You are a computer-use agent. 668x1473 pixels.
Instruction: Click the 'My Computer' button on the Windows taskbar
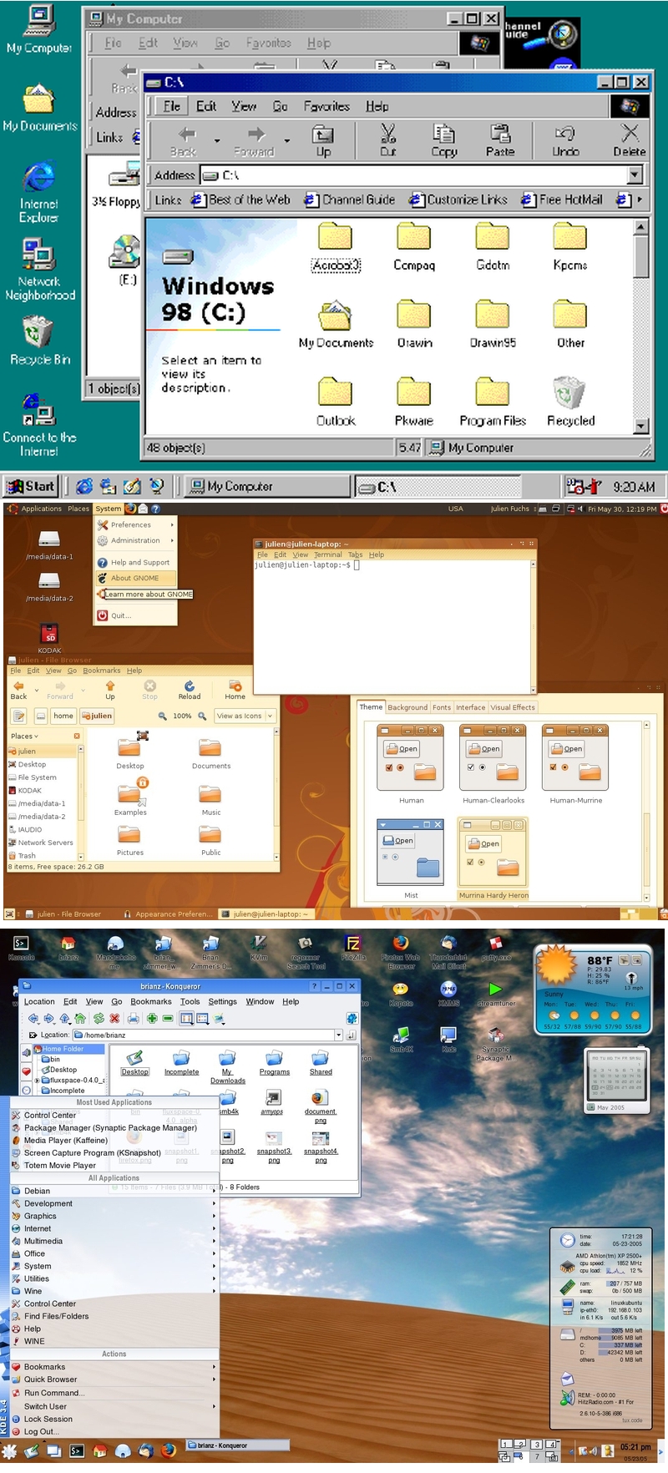coord(266,486)
